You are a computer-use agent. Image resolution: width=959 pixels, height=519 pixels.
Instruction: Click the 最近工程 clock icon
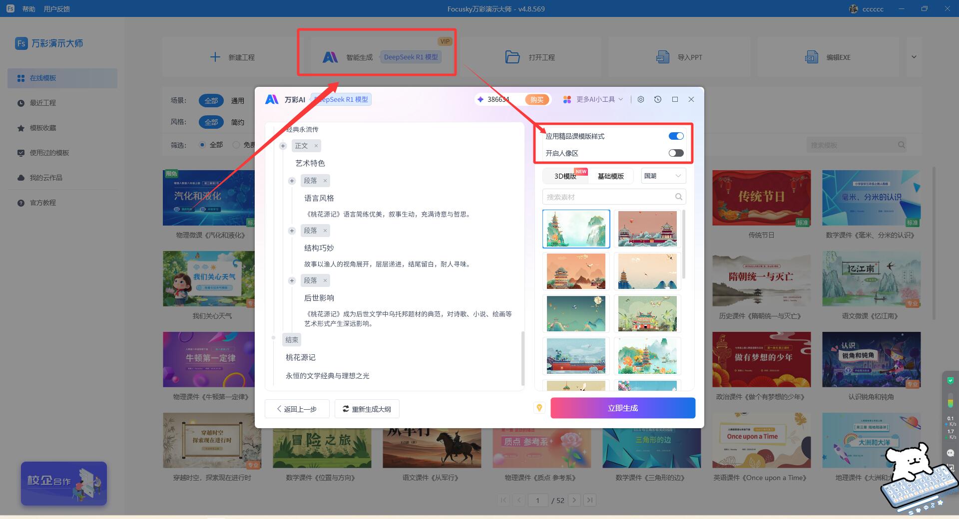tap(21, 103)
